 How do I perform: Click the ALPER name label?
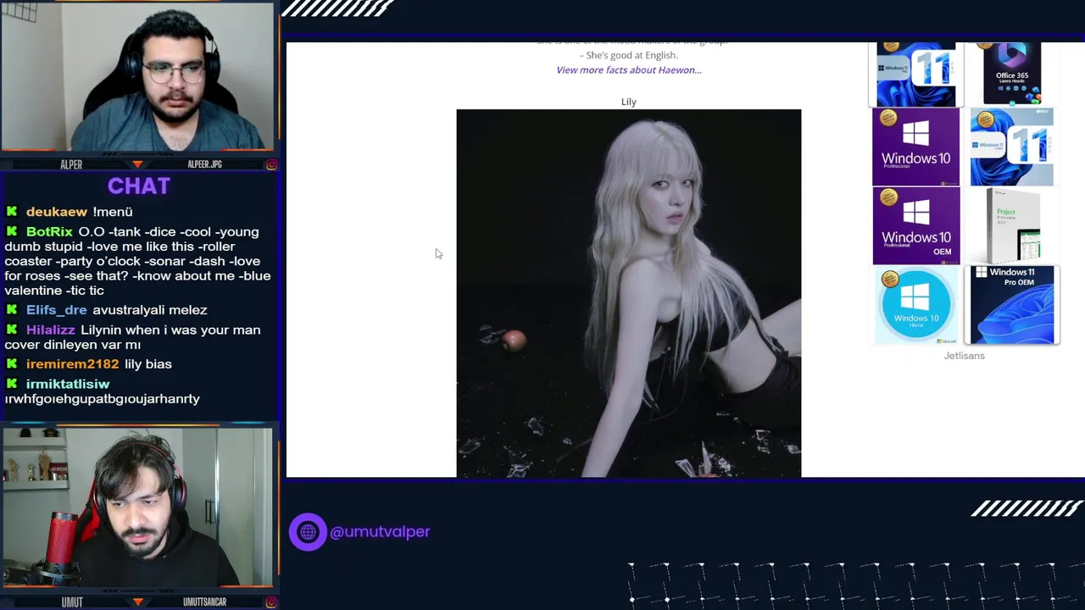point(71,164)
